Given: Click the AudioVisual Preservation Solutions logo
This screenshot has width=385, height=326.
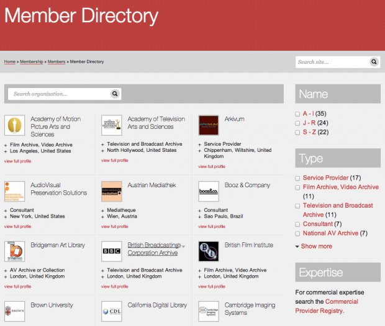Looking at the screenshot, I should tap(14, 192).
